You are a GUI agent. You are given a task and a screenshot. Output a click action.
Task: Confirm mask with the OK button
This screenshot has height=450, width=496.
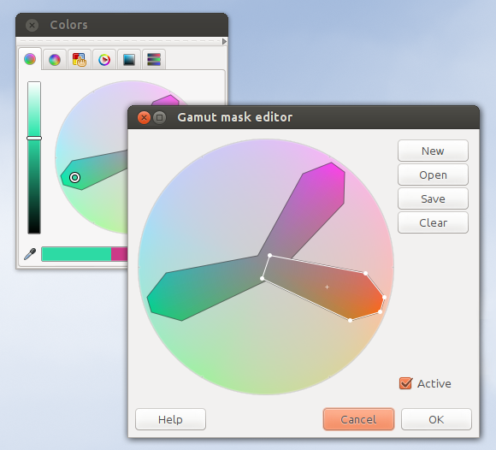tap(436, 419)
